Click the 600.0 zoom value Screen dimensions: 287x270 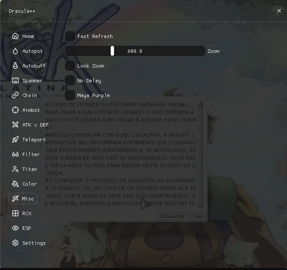[x=135, y=51]
